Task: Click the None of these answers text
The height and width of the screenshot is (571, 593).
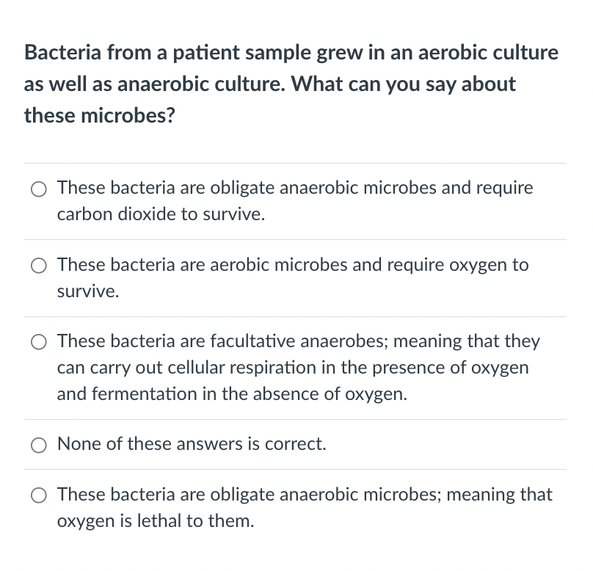Action: pyautogui.click(x=192, y=444)
